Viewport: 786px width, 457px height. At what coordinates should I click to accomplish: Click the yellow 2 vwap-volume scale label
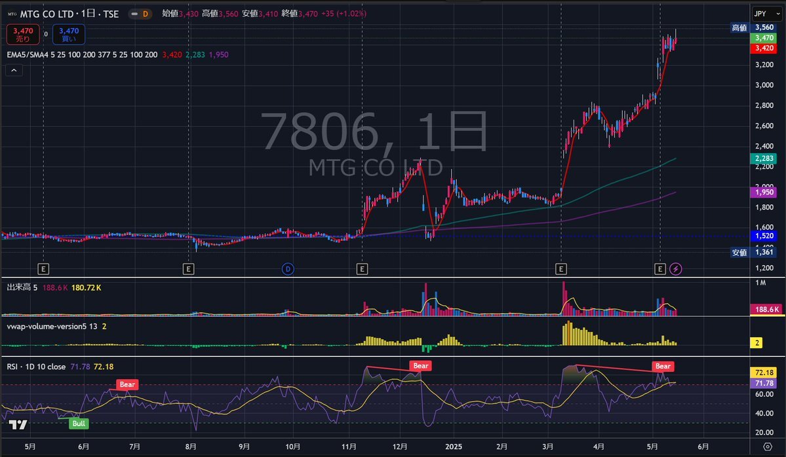[757, 343]
